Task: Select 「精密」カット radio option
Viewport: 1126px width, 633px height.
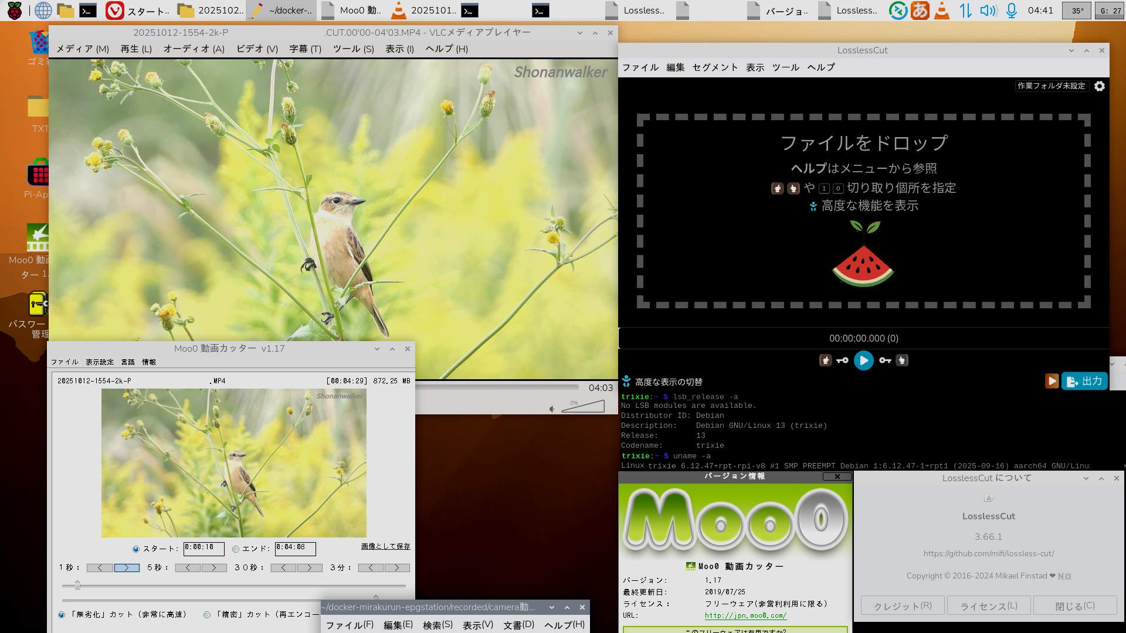Action: point(207,615)
